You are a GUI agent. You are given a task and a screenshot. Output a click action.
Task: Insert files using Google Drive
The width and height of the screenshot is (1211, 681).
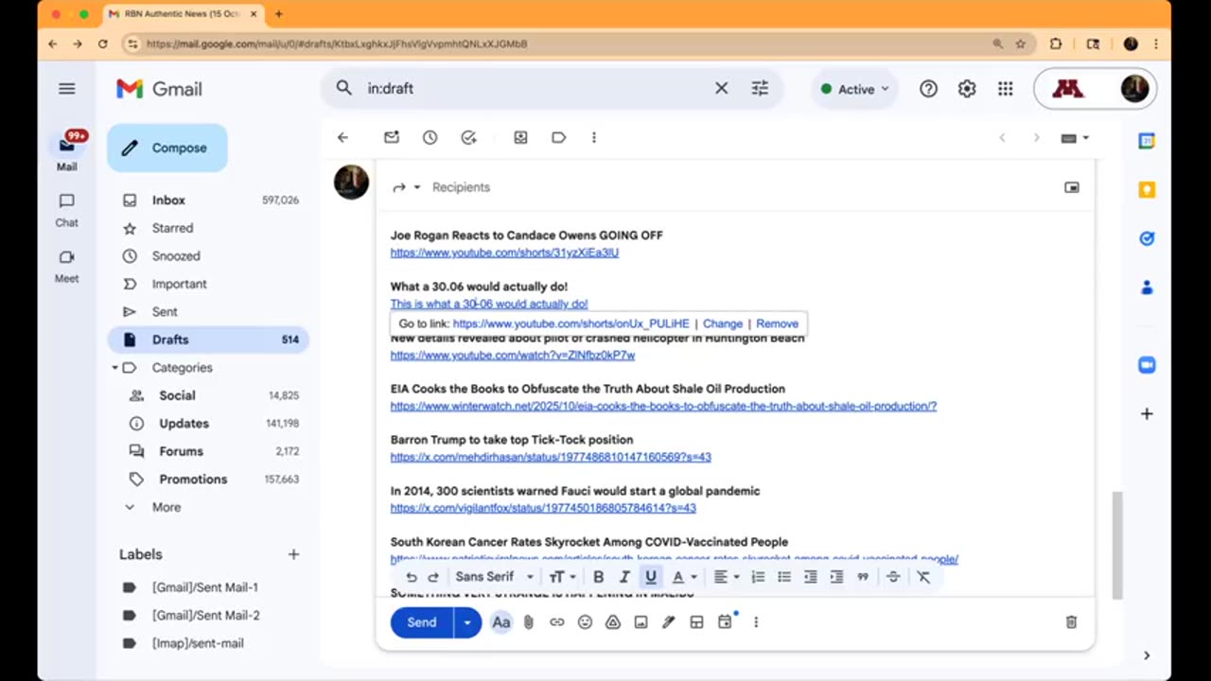pyautogui.click(x=613, y=622)
